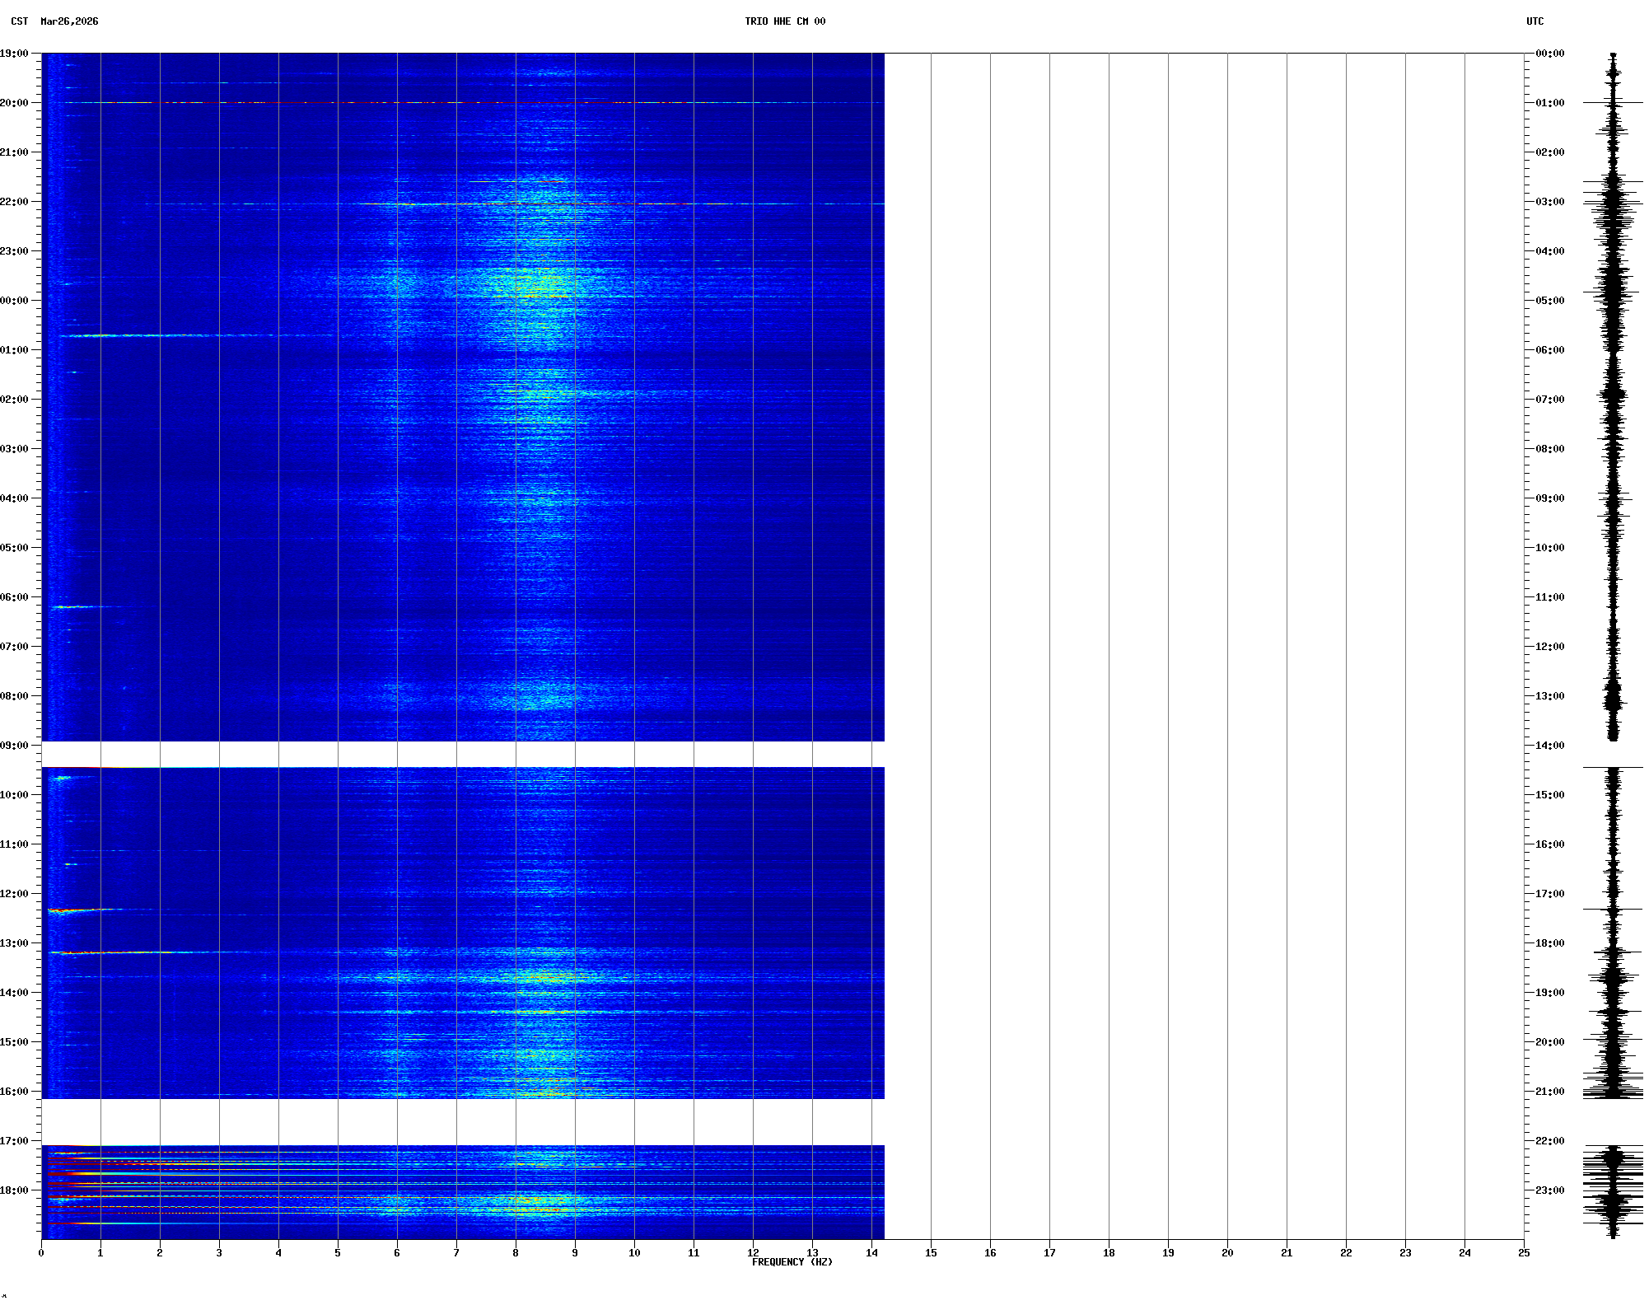The height and width of the screenshot is (1305, 1649).
Task: Click the 25 Hz frequency axis label
Action: tap(1524, 1253)
